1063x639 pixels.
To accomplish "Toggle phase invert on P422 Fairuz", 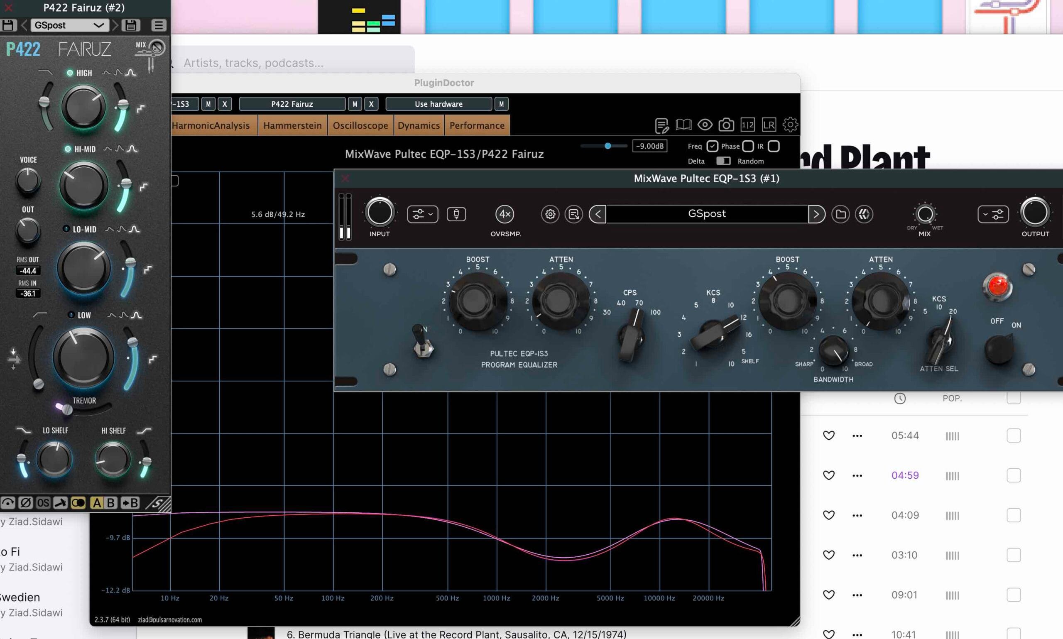I will tap(25, 502).
